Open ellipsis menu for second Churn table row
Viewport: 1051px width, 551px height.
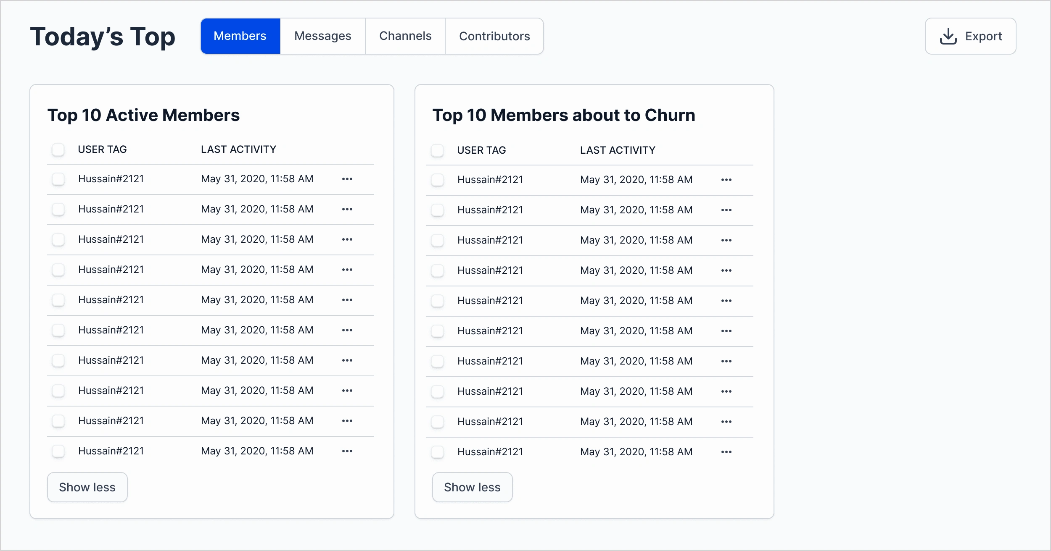pyautogui.click(x=726, y=210)
